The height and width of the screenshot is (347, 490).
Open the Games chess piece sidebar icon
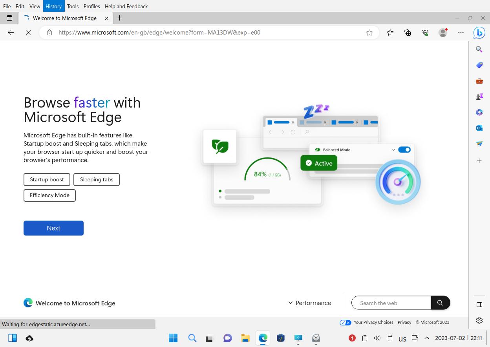pos(479,97)
